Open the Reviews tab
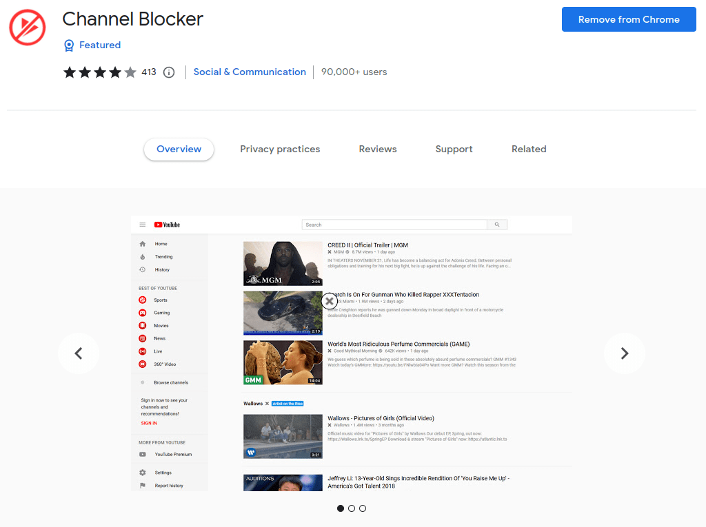 coord(378,149)
